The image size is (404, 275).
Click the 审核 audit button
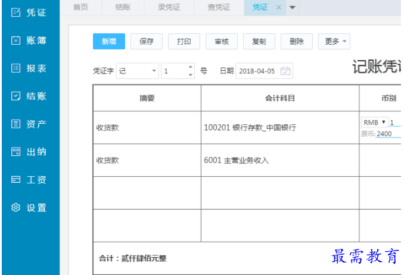pyautogui.click(x=222, y=41)
